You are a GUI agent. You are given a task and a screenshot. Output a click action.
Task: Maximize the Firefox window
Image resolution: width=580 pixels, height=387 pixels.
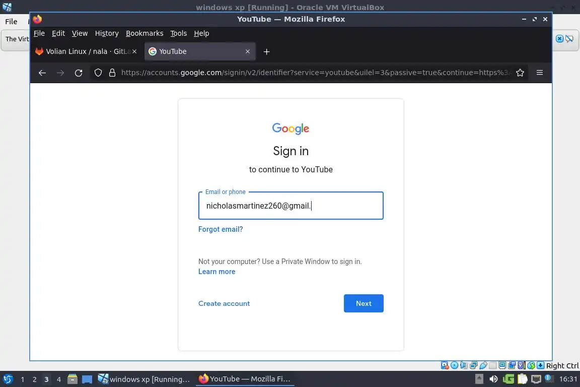click(x=535, y=19)
